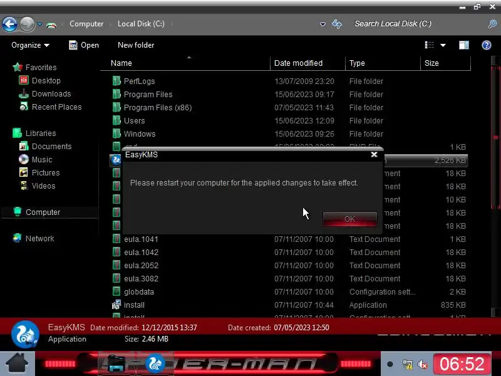
Task: Open Downloads in Favorites
Action: point(51,93)
